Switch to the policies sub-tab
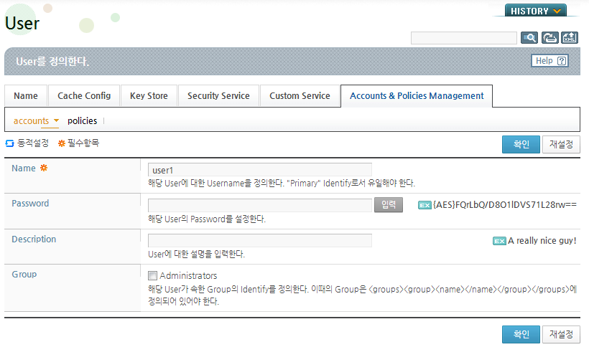Viewport: 589px width, 347px height. 83,120
